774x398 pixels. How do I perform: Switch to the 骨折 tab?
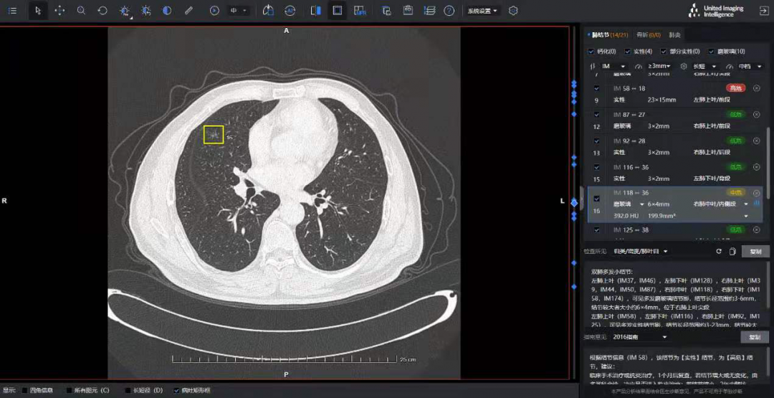[649, 34]
